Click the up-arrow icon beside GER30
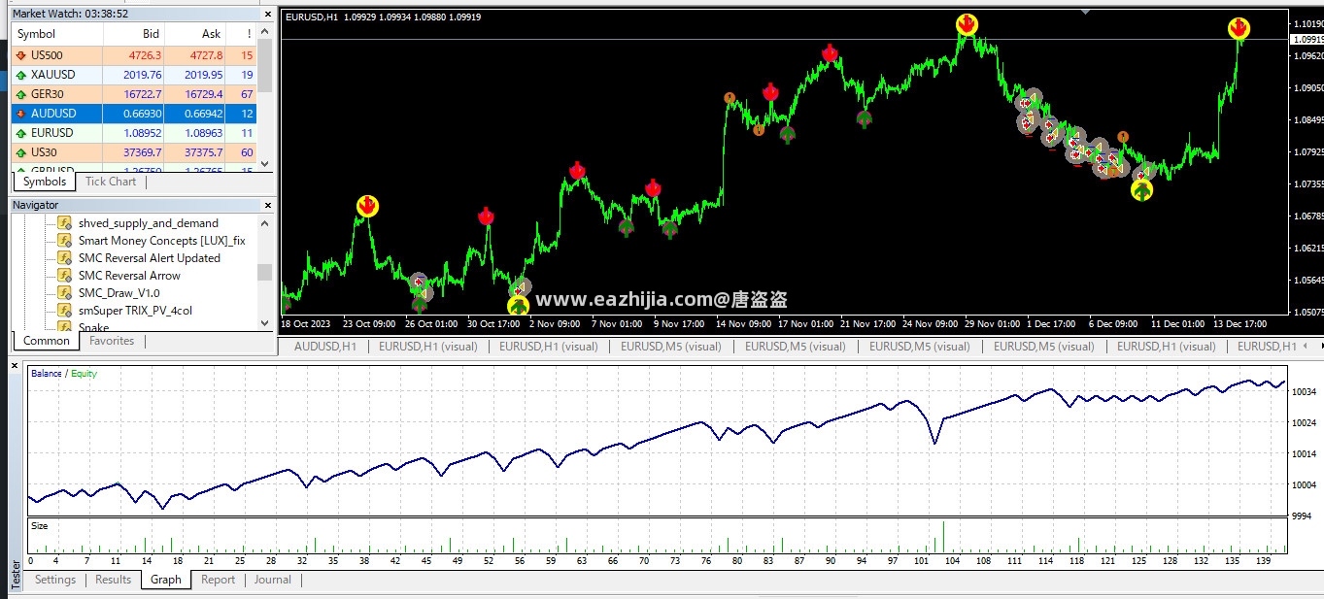The width and height of the screenshot is (1324, 599). click(21, 94)
